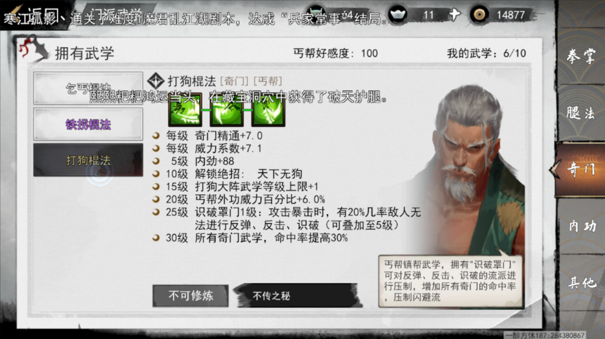
Task: Select 乞丐棍法 in the martial arts list
Action: click(88, 88)
